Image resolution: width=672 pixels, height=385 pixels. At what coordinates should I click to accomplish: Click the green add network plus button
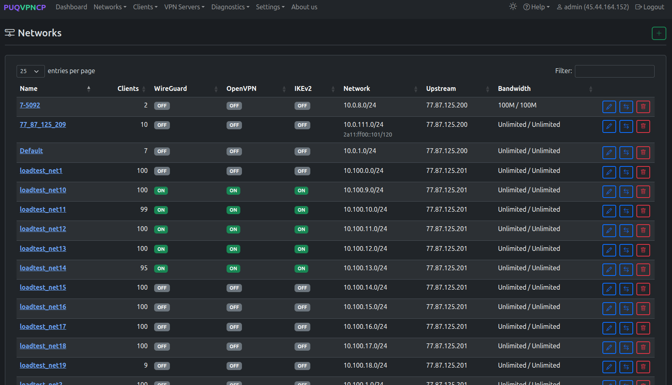659,33
